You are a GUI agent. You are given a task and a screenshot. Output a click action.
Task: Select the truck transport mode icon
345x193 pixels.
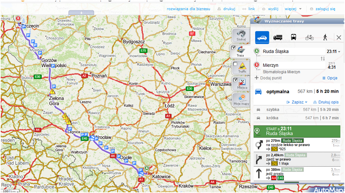(x=278, y=37)
